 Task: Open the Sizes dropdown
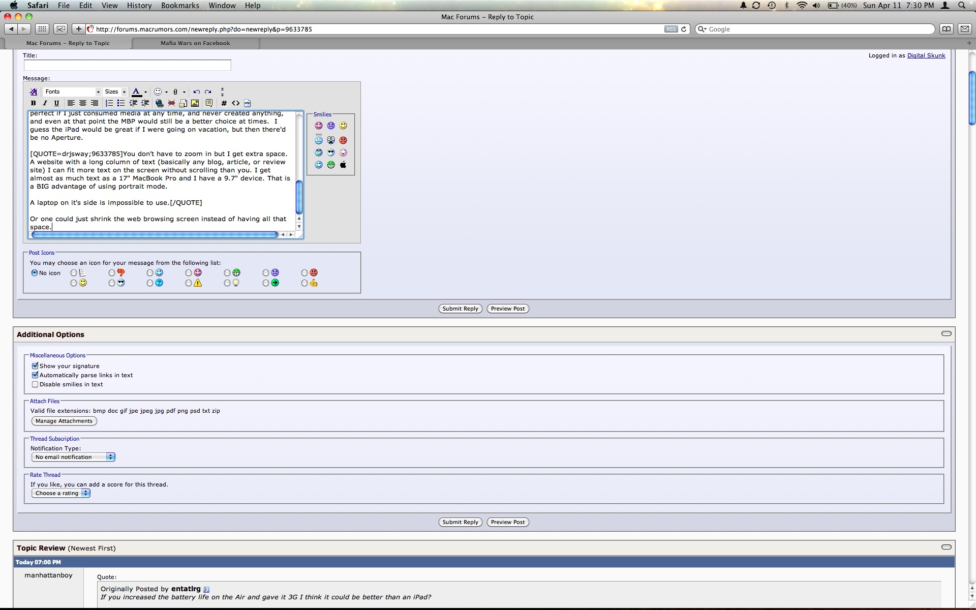tap(115, 92)
